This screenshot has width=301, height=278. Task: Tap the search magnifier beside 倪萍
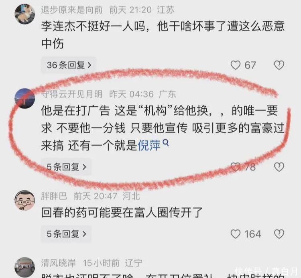pos(166,142)
